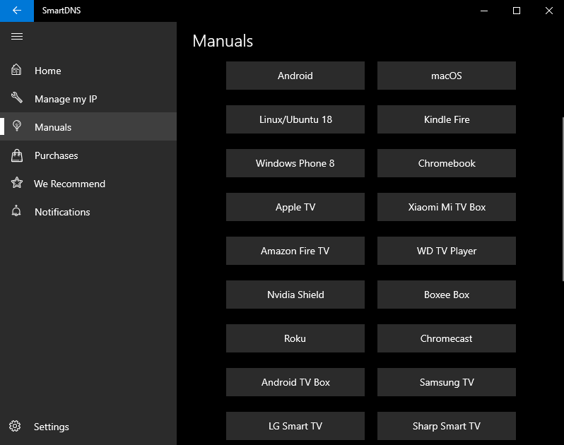The height and width of the screenshot is (445, 564).
Task: Click the Settings gear icon
Action: tap(15, 426)
